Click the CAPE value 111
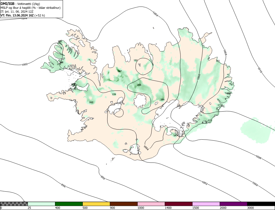 [x=210, y=120]
